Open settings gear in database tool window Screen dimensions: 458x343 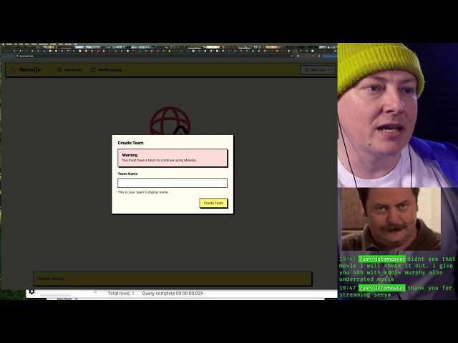pos(31,292)
